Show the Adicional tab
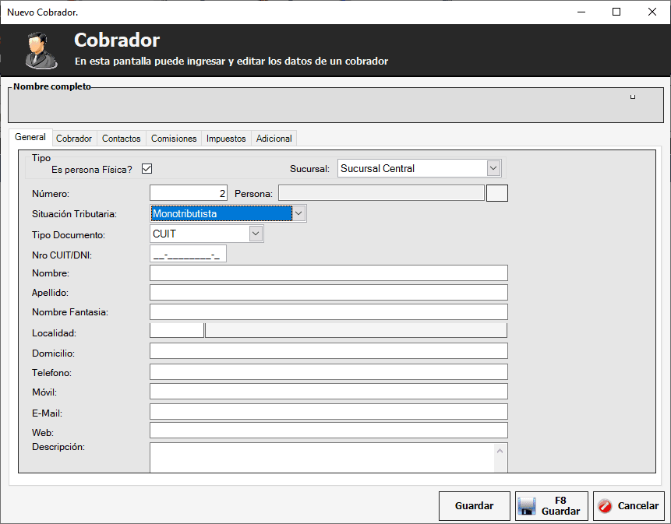 tap(274, 139)
